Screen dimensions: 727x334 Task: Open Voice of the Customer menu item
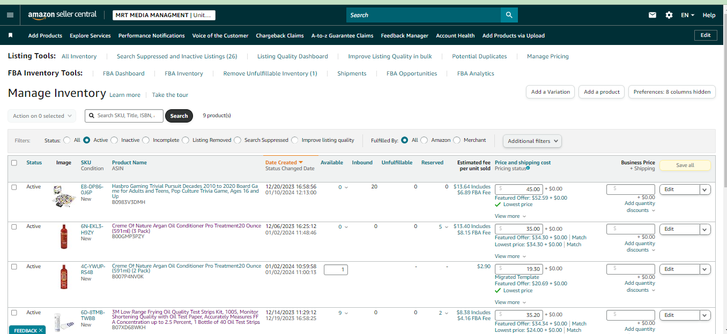coord(220,35)
